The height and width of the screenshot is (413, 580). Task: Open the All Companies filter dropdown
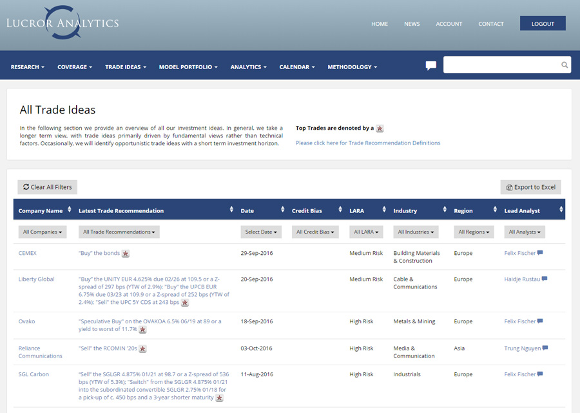coord(43,232)
